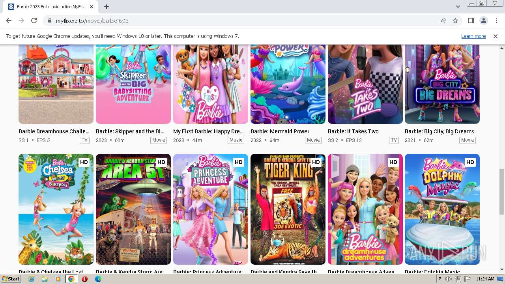
Task: Click TV tag under It Takes Two
Action: 394,140
